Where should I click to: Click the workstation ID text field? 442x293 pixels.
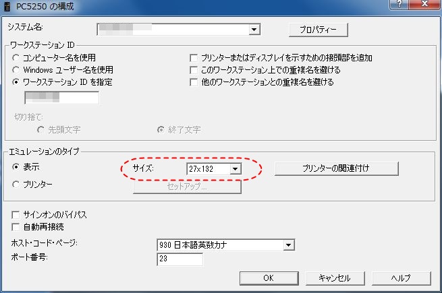tap(61, 98)
